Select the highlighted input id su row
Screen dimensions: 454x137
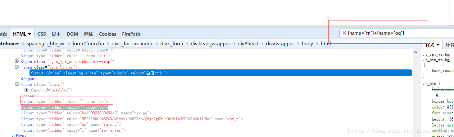(220, 73)
